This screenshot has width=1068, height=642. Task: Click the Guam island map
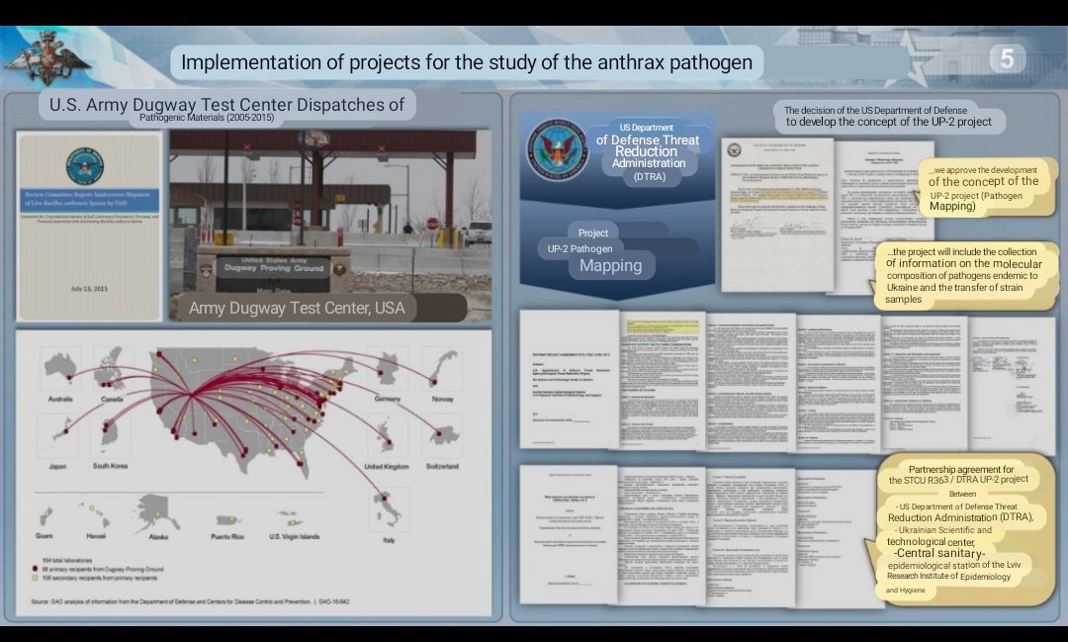[x=44, y=516]
